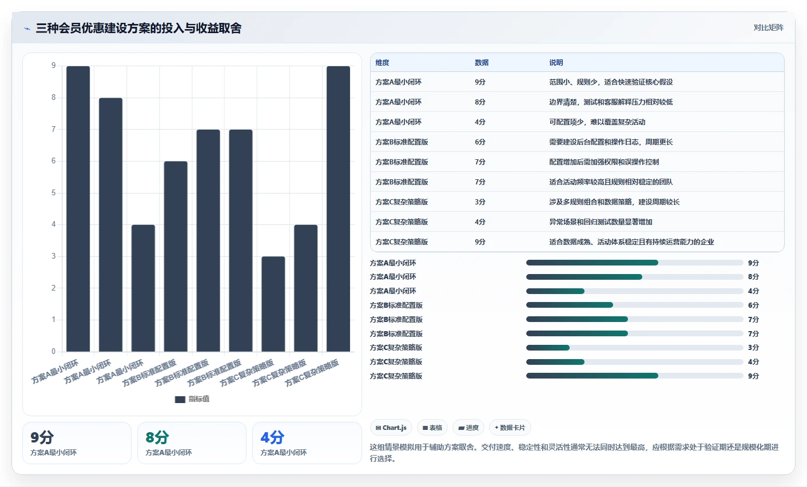807x487 pixels.
Task: Click the 方案B标准配置版 progress bar showing 6分
Action: point(634,305)
